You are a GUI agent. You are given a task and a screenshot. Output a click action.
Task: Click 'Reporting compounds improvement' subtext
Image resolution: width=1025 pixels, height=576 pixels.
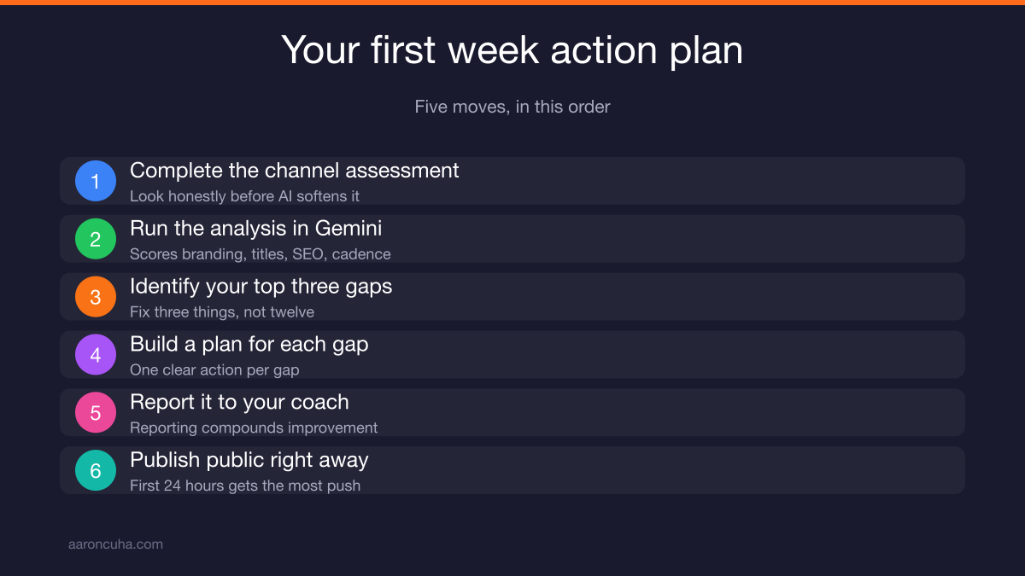254,428
